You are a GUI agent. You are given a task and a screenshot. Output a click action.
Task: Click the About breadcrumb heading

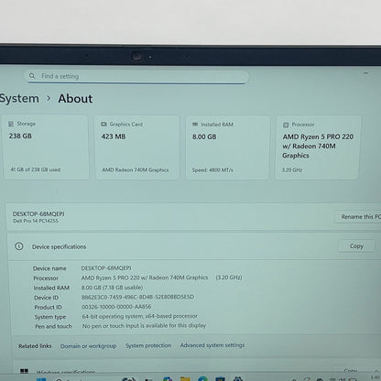75,99
